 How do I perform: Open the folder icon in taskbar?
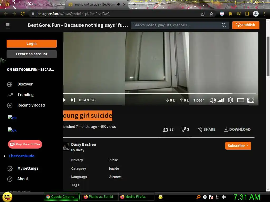(161, 197)
